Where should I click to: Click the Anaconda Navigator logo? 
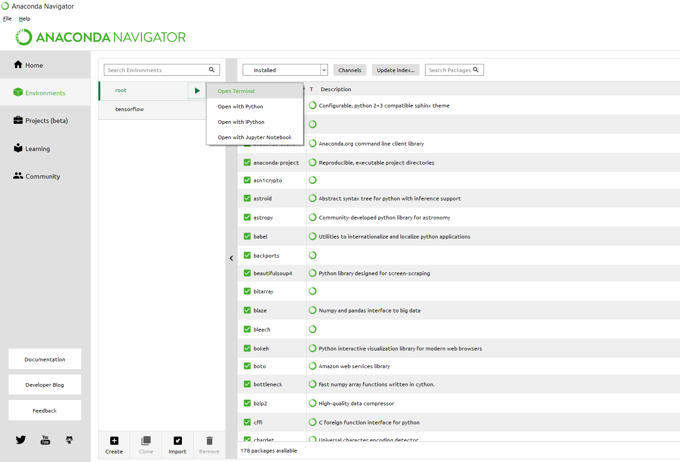tap(101, 37)
